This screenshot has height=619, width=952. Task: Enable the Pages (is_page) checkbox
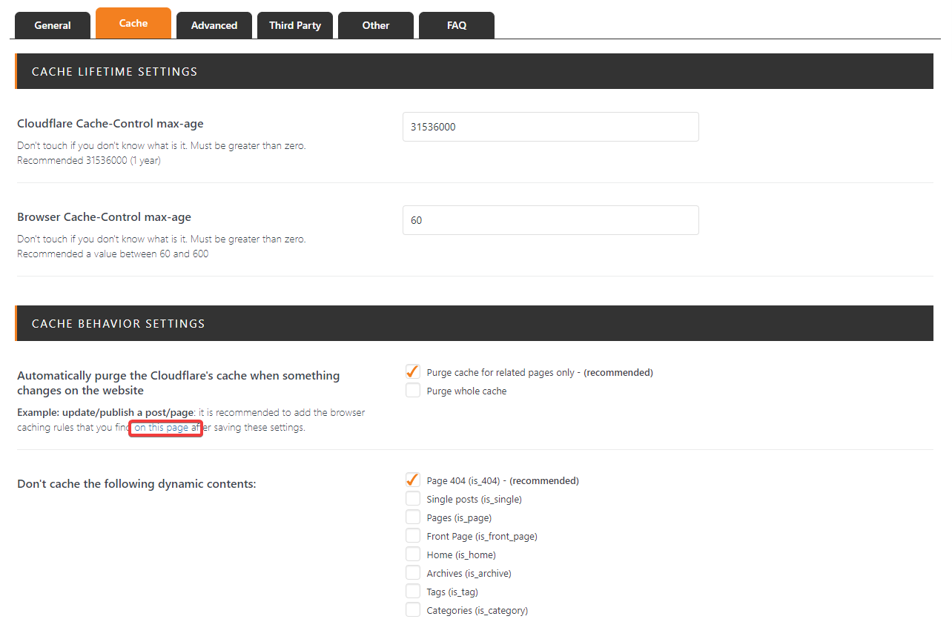coord(413,517)
